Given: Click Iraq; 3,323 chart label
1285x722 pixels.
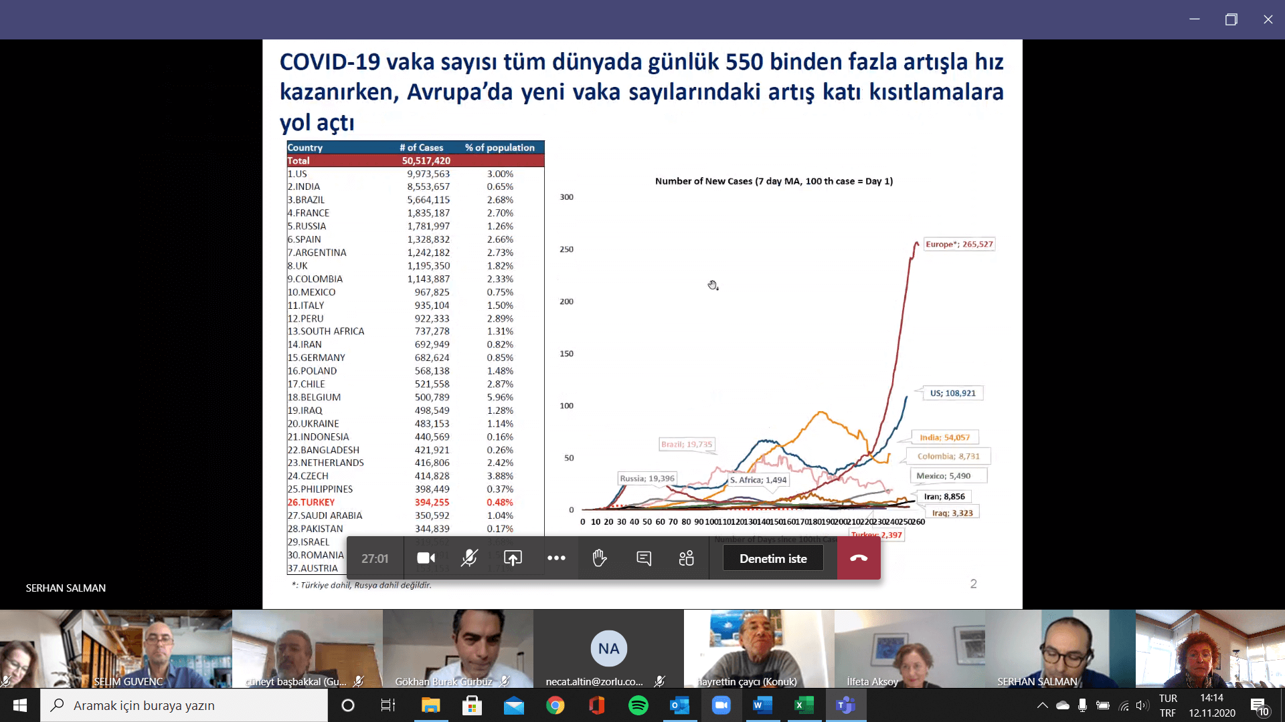Looking at the screenshot, I should [x=952, y=513].
